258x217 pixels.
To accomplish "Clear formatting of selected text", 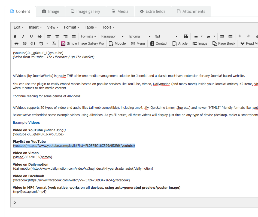I will click(x=54, y=44).
